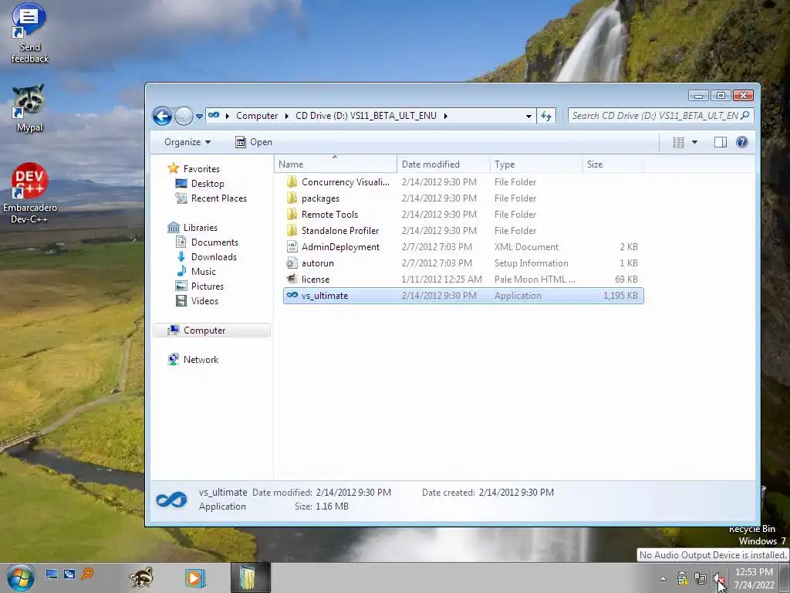Go back with the Explorer Back arrow
This screenshot has width=790, height=593.
point(162,116)
